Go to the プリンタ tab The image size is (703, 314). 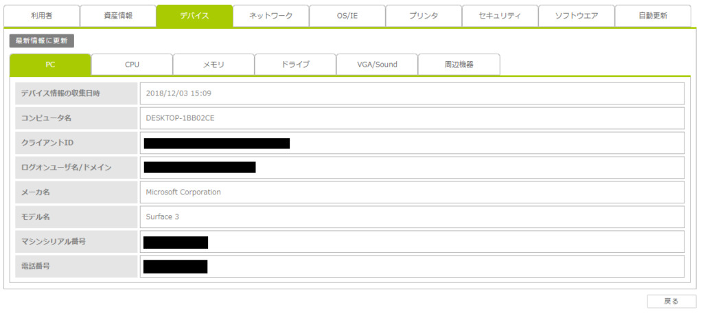coord(423,15)
